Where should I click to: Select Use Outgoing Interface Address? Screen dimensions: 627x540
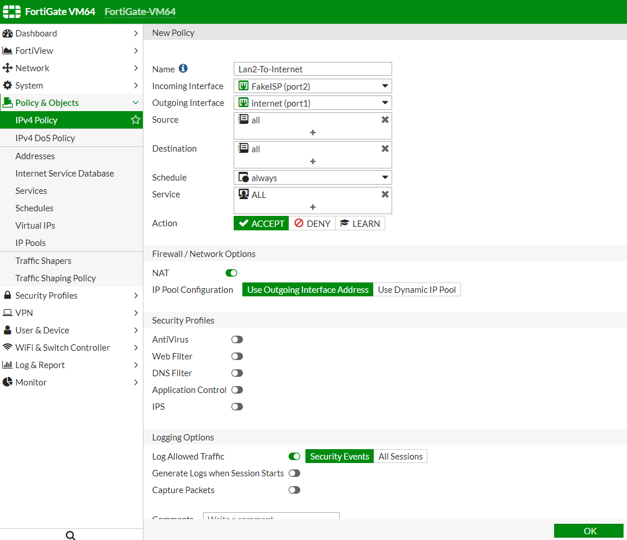coord(308,289)
